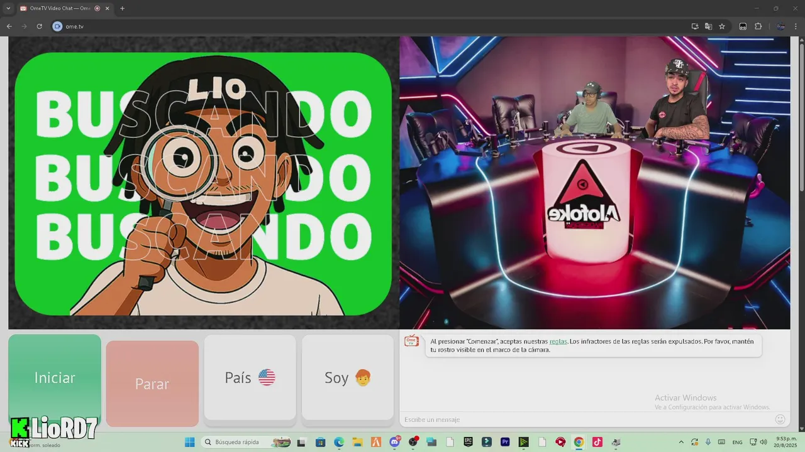Screen dimensions: 805x452
Task: Switch ENG input language in tray
Action: coord(737,442)
